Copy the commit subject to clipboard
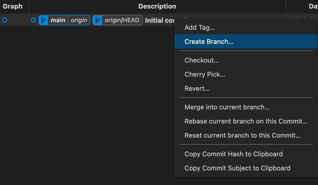Viewport: 318px width, 185px height. (238, 168)
